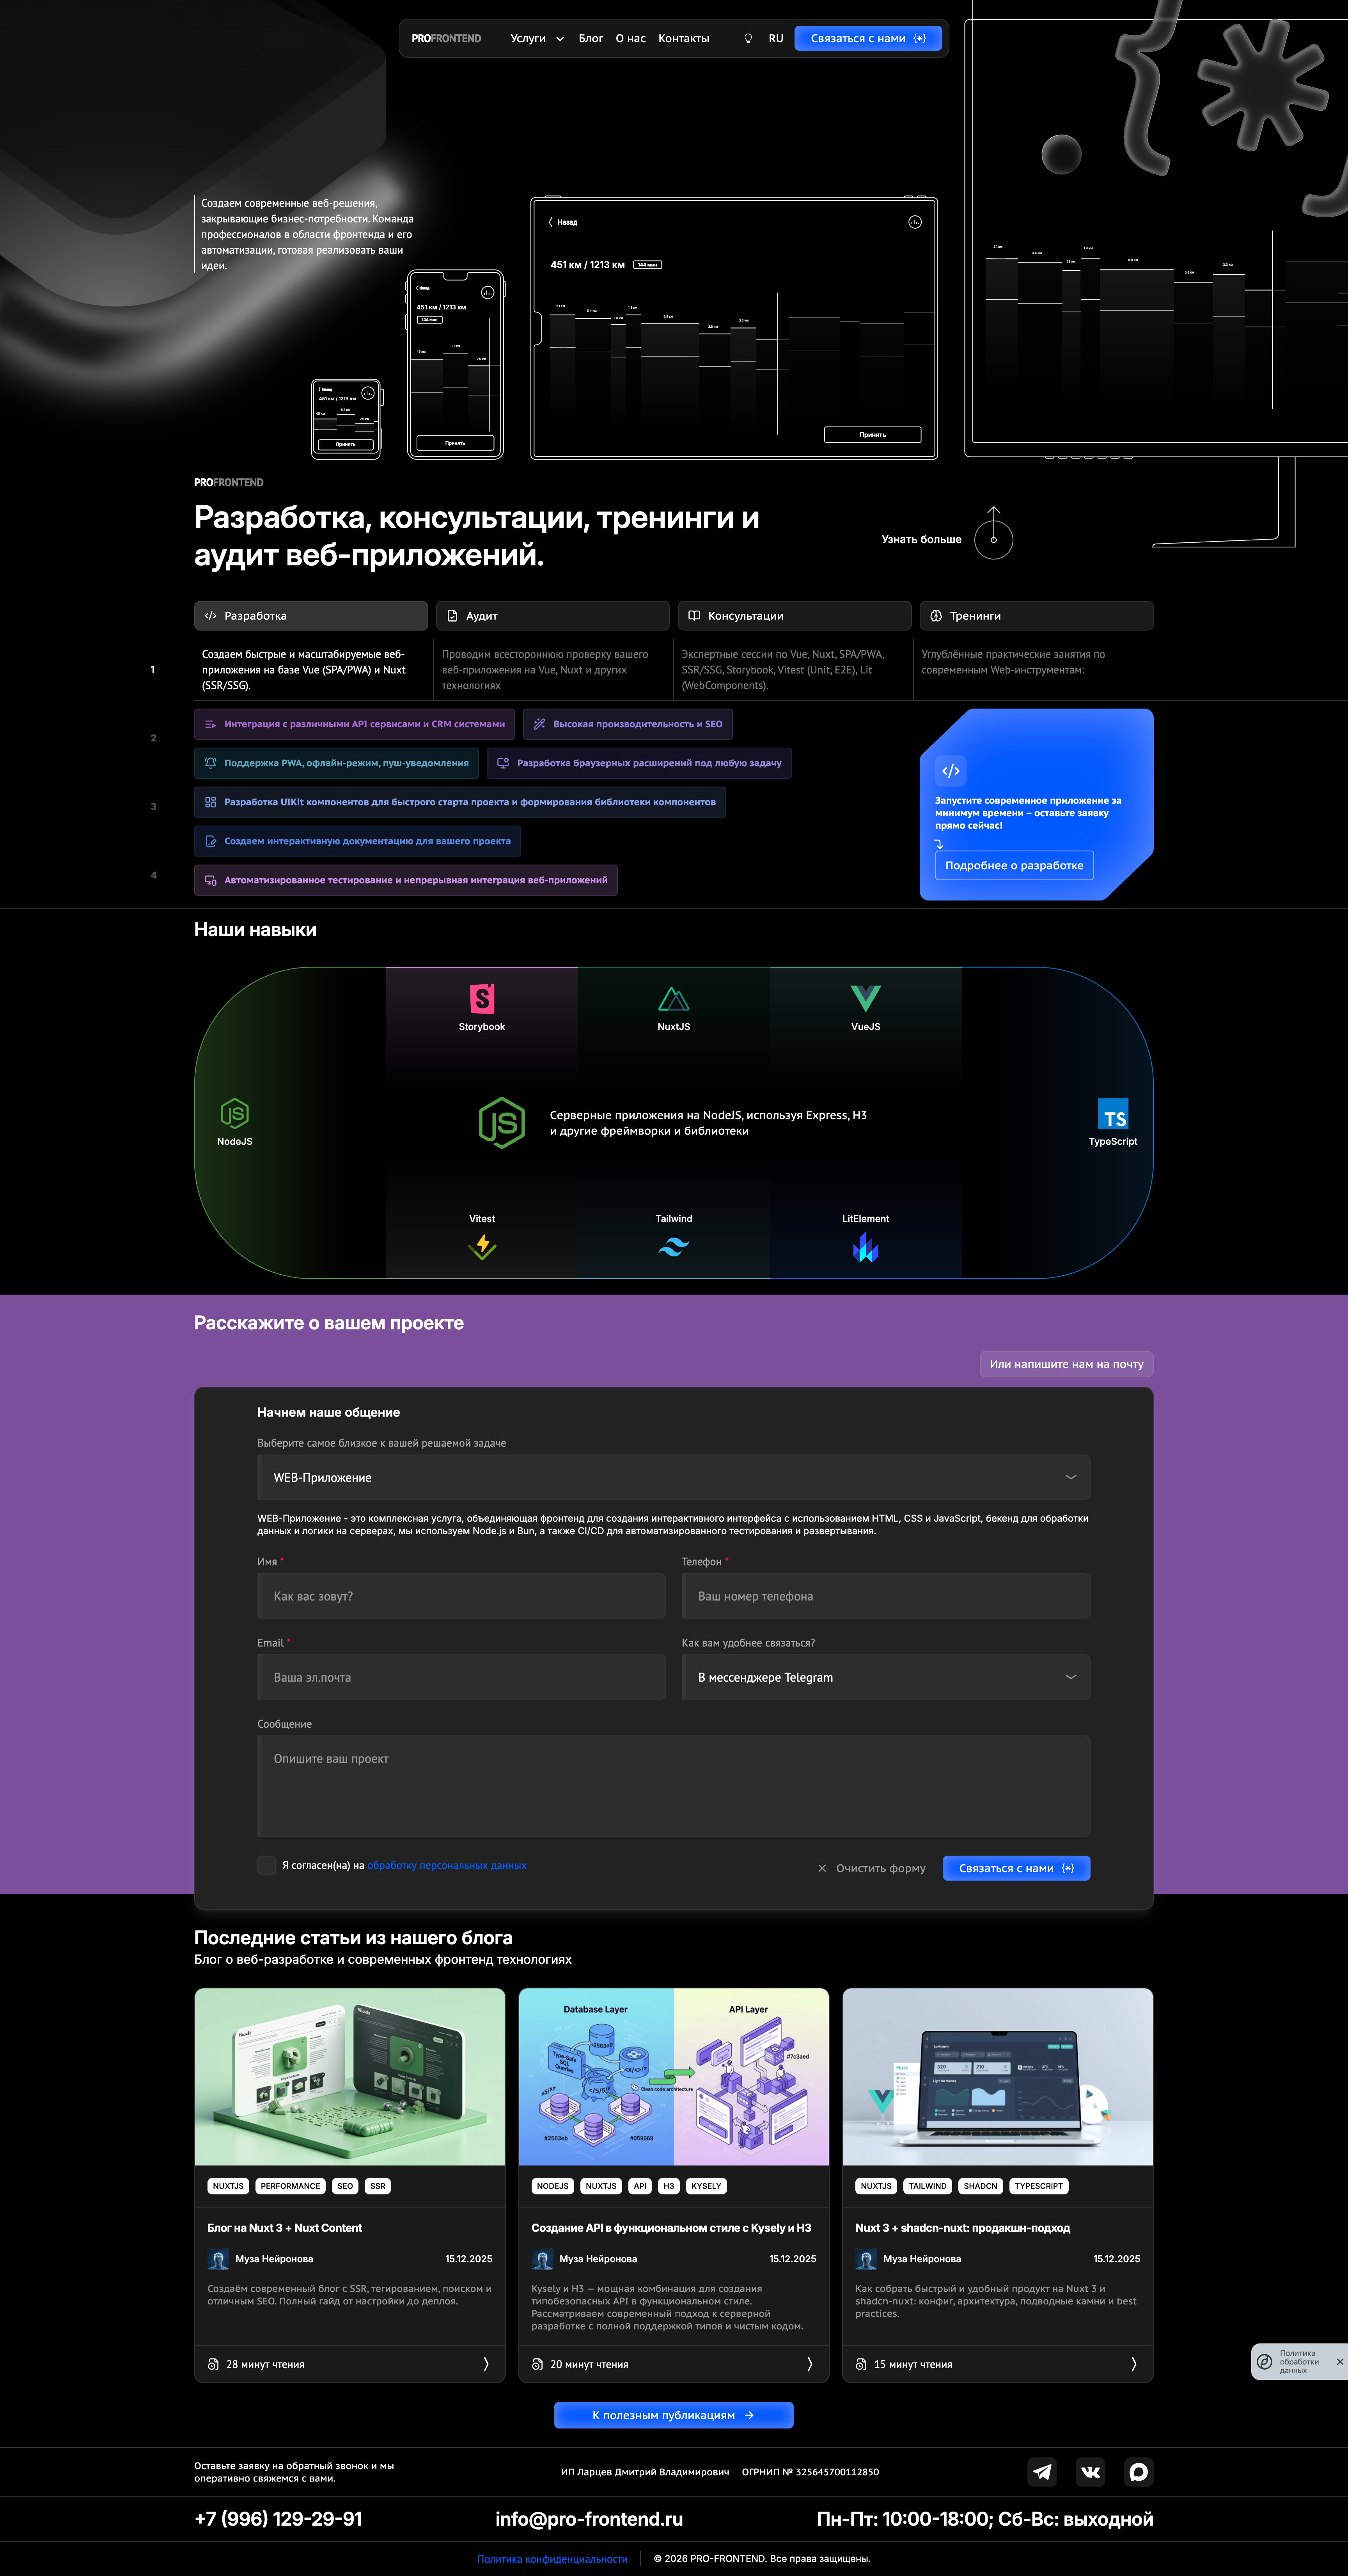Click chevron on 28 минут чтения card
Screen dimensions: 1348x2576
click(486, 2365)
